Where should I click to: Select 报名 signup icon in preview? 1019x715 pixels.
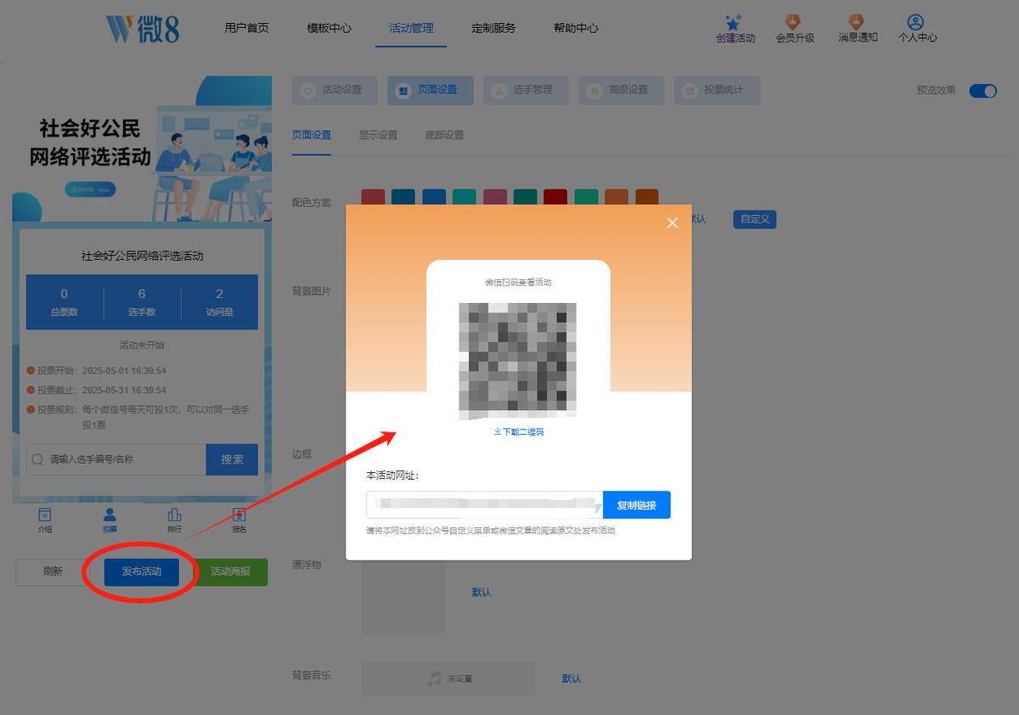click(x=239, y=515)
